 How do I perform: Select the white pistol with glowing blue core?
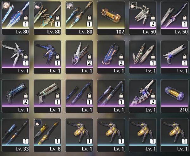(174, 57)
